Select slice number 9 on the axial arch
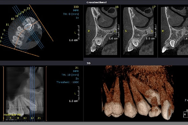The width and height of the screenshot is (188, 125). click(4, 30)
